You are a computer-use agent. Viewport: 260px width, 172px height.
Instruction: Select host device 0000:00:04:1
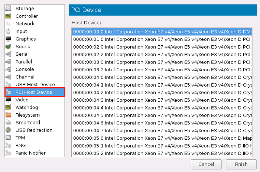tap(162, 85)
